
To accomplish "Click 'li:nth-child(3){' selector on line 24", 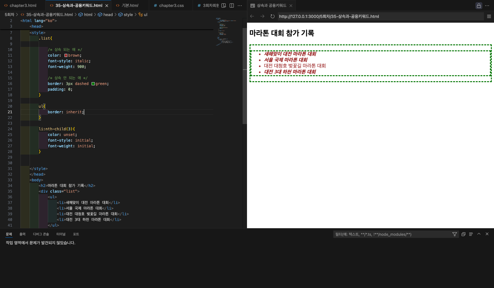I will [57, 129].
